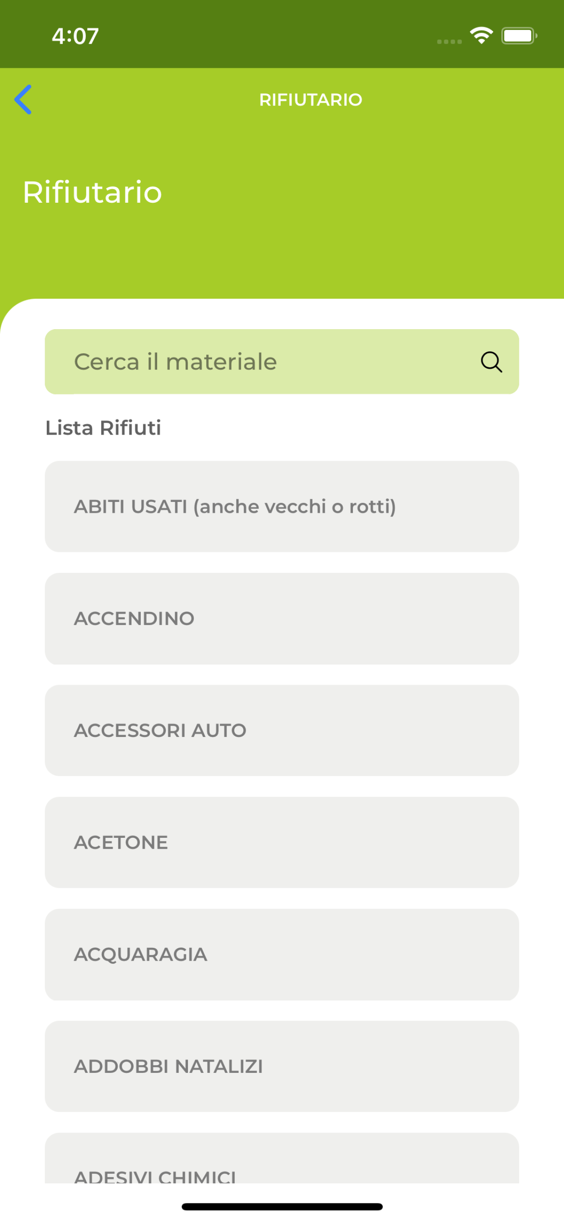Open ABITI USATI waste entry
Image resolution: width=564 pixels, height=1222 pixels.
coord(282,506)
